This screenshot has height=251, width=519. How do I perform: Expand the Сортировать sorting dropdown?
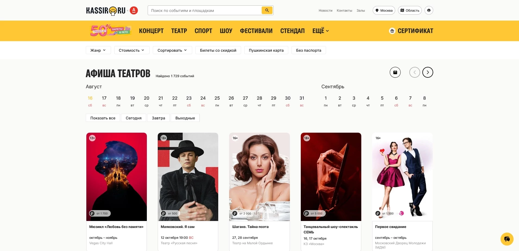click(x=172, y=50)
